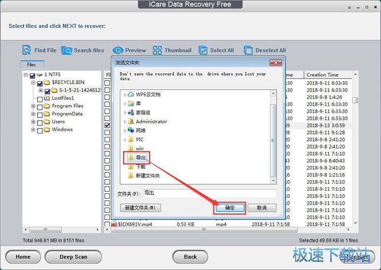Select the 库 library icon
Viewport: 381px width, 270px height.
(131, 104)
